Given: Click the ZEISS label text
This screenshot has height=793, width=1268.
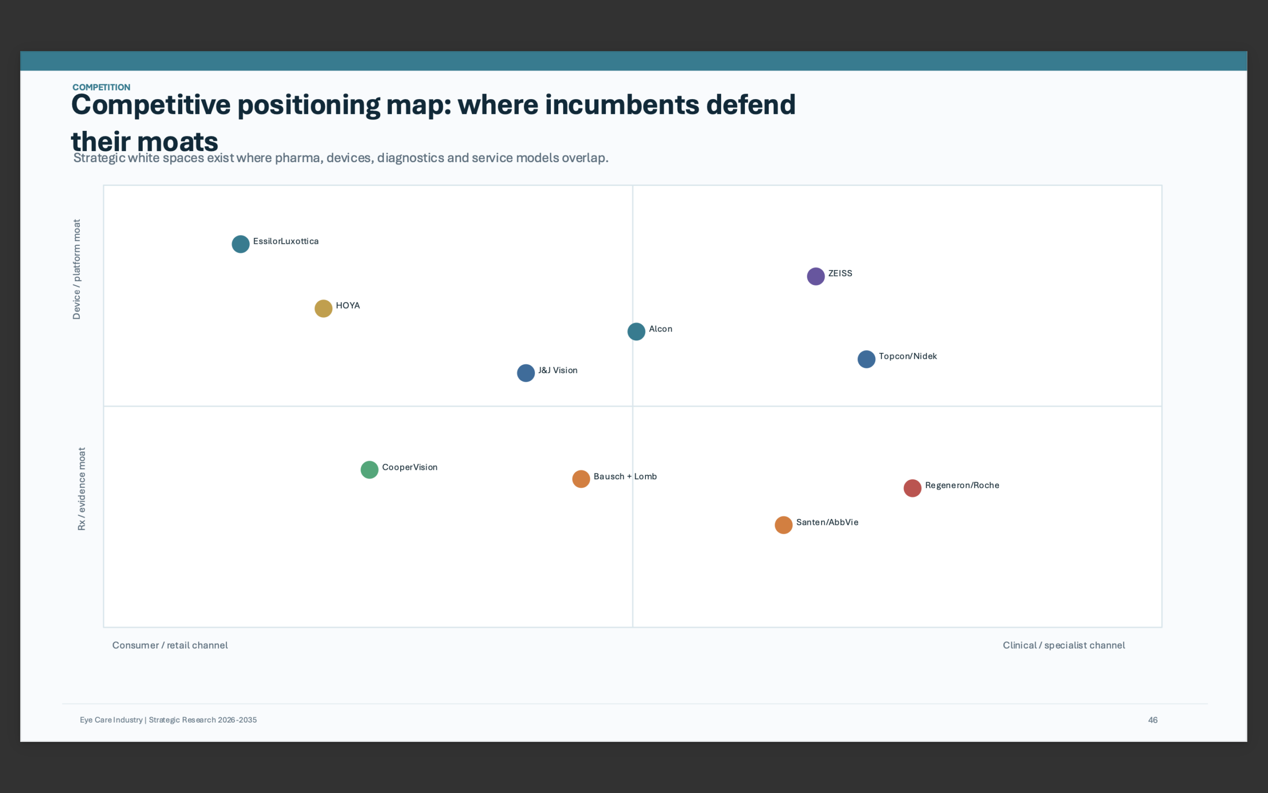Looking at the screenshot, I should click(840, 273).
